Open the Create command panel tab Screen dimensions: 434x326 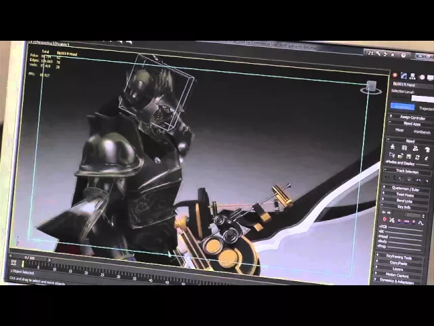click(395, 75)
